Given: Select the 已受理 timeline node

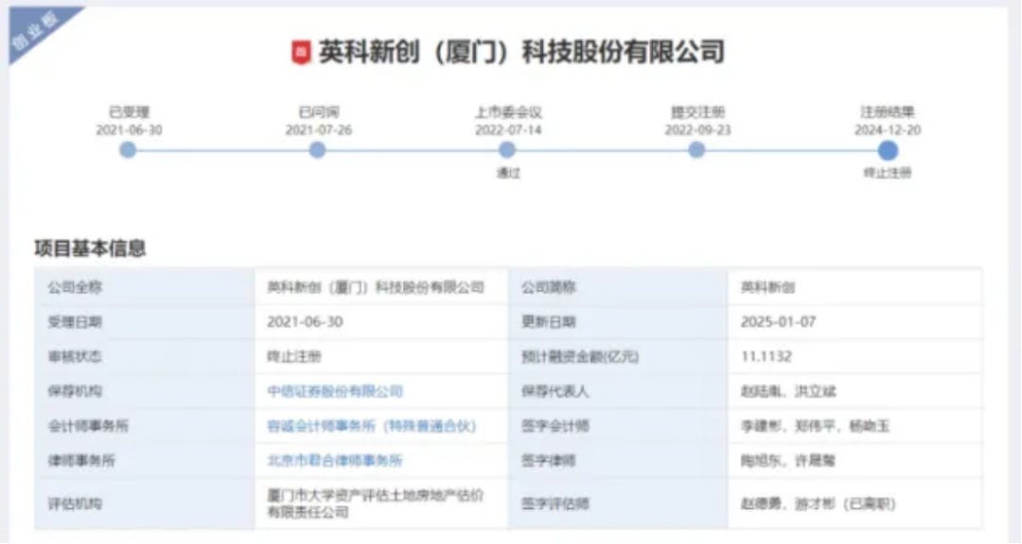Looking at the screenshot, I should click(128, 150).
